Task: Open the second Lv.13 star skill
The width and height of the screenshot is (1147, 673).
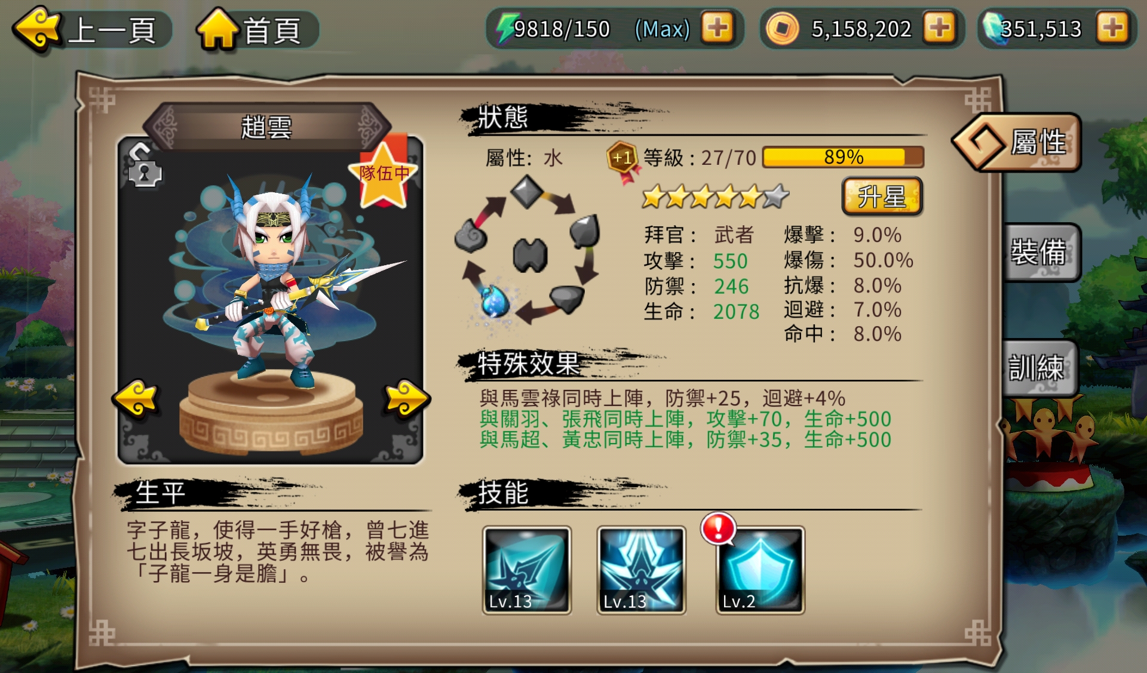Action: click(x=642, y=570)
